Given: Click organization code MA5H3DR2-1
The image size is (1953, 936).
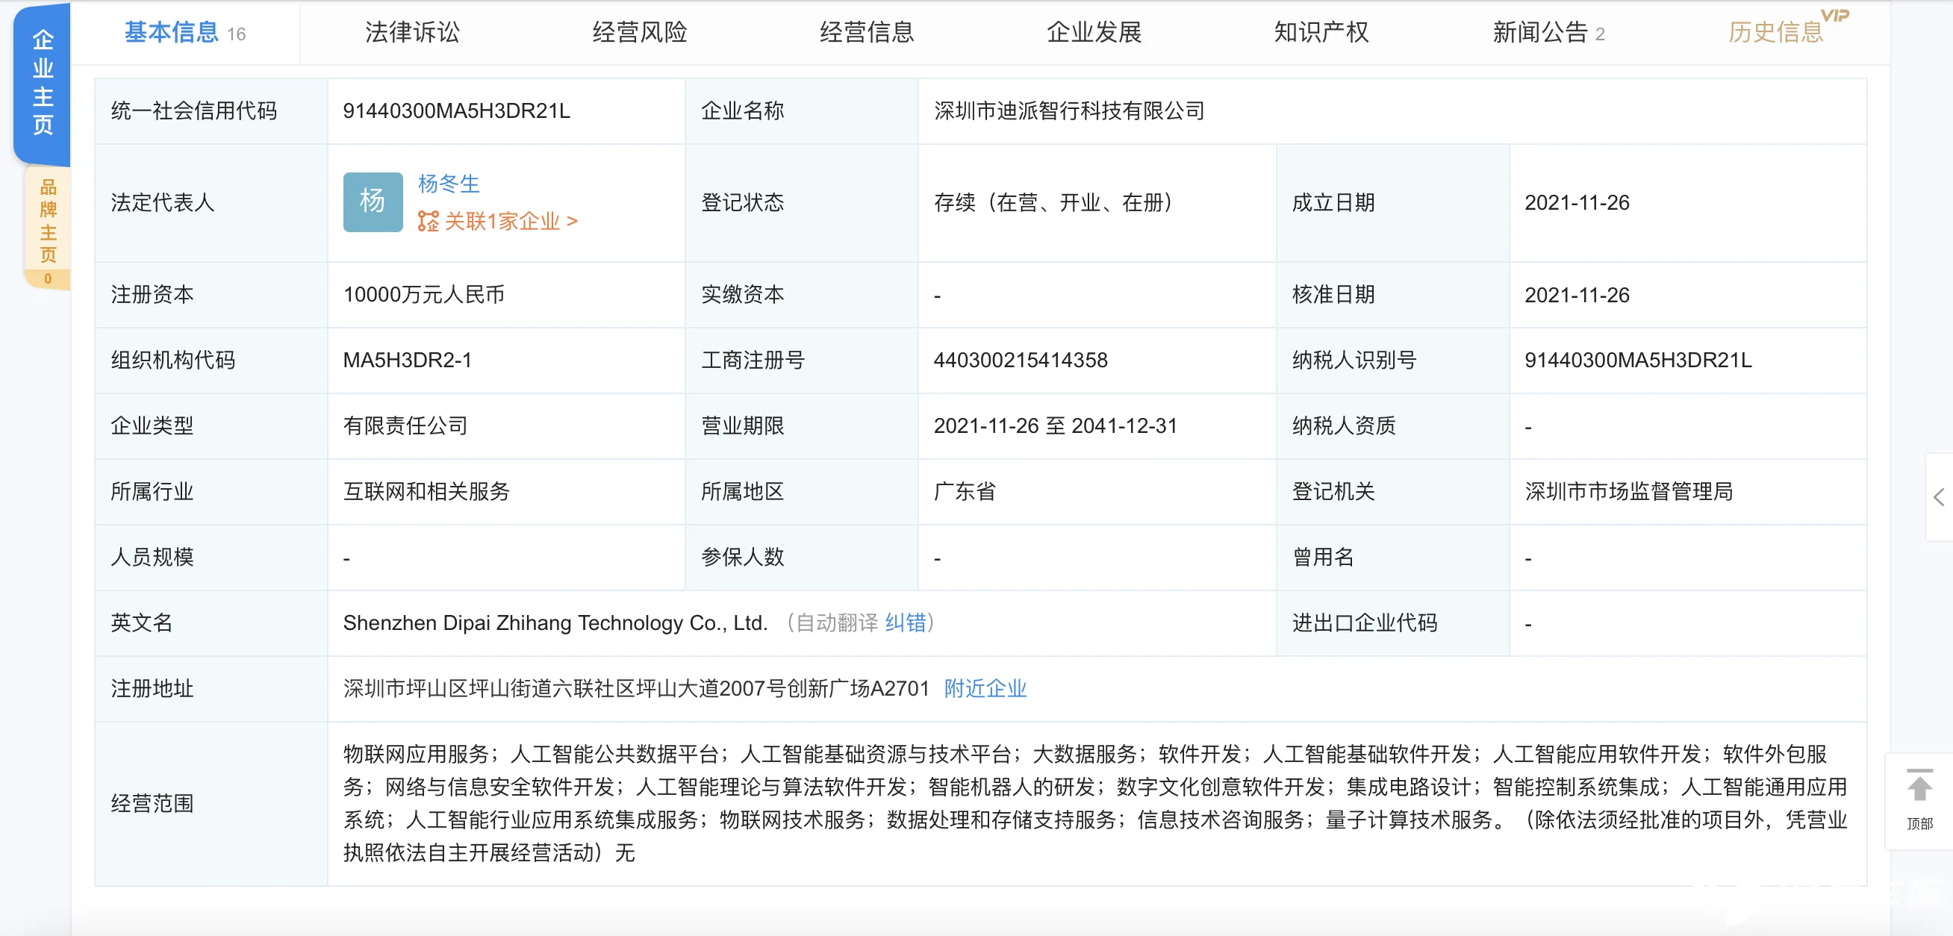Looking at the screenshot, I should [407, 360].
